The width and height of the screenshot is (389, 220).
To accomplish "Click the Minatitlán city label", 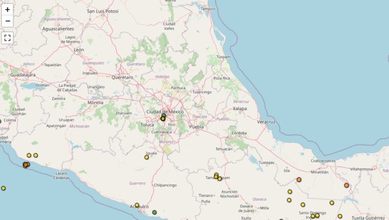I will point(320,172).
